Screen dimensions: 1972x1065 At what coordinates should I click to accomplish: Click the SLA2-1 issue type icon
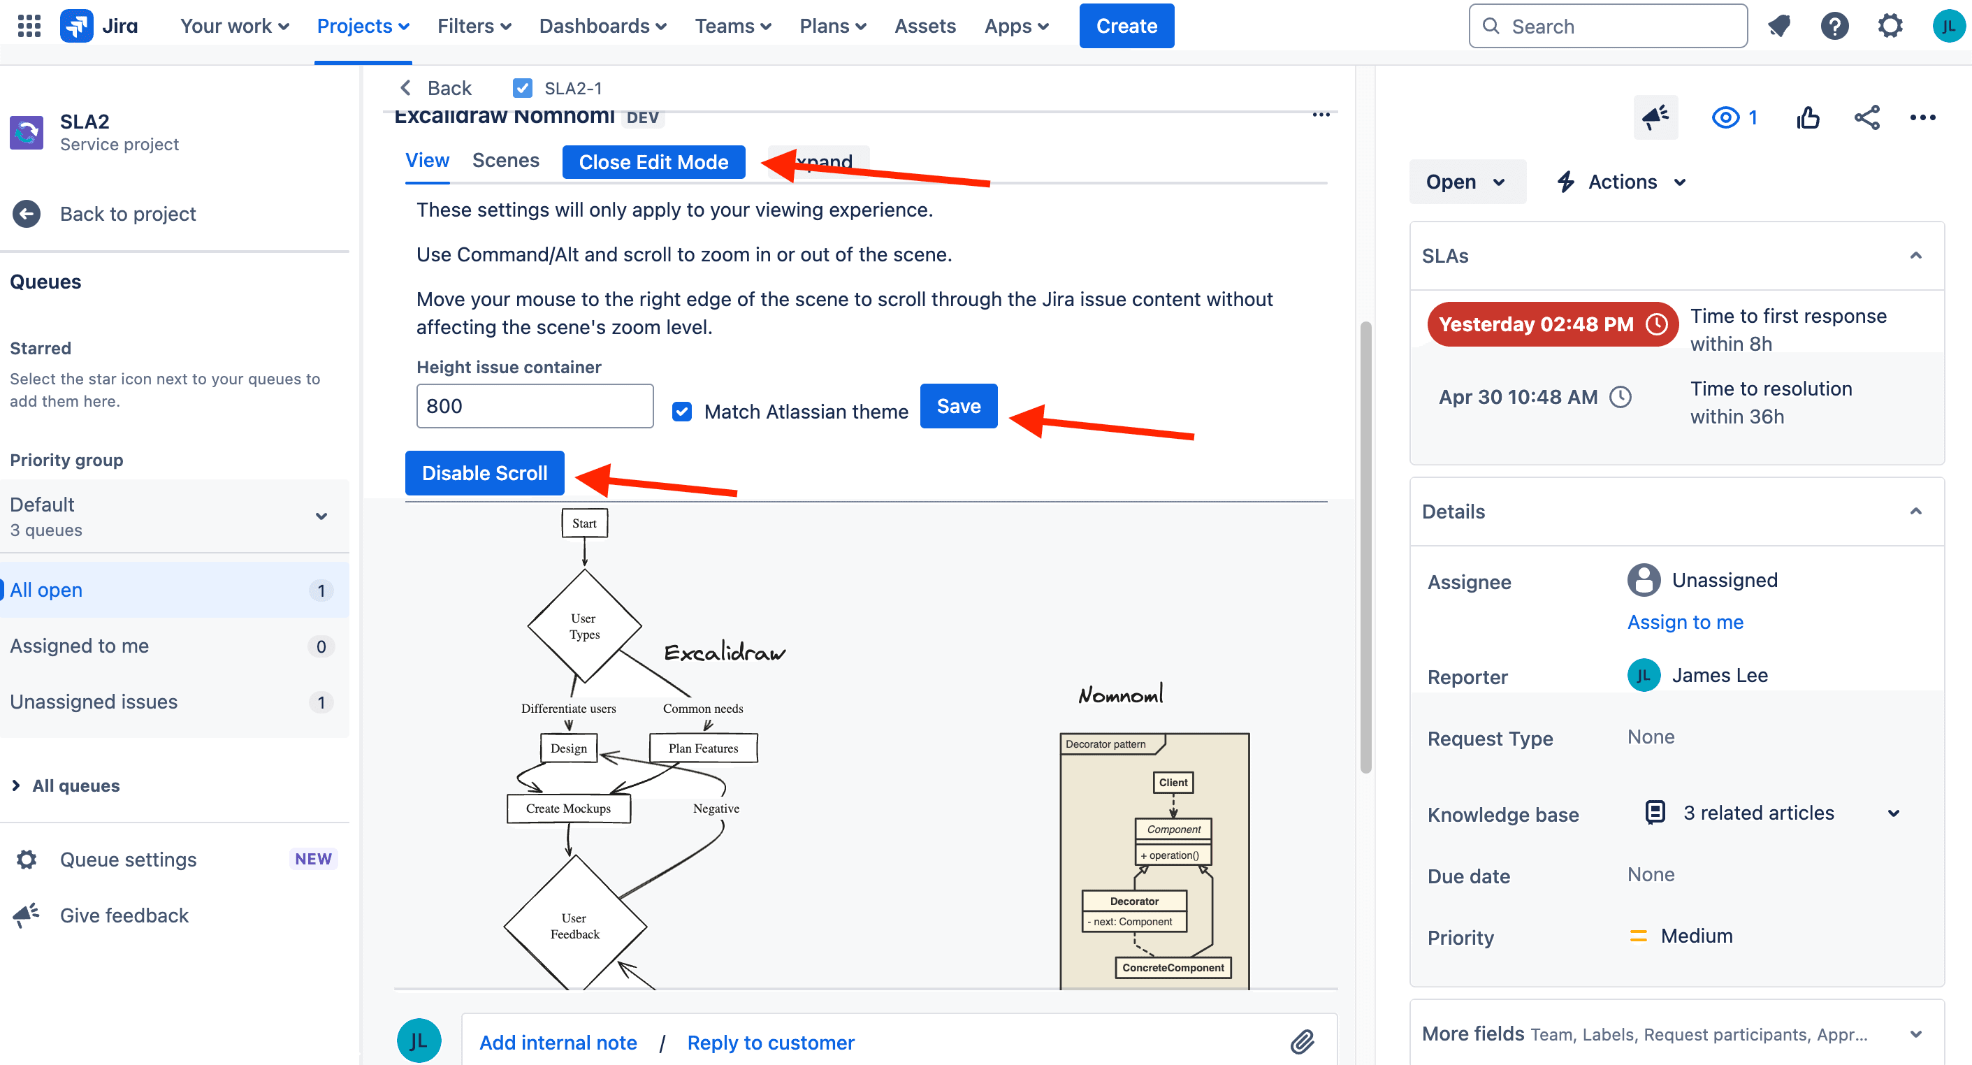point(522,88)
